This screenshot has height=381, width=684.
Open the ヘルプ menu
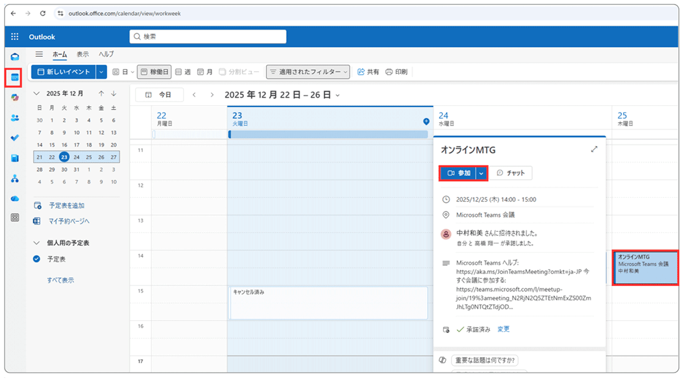pos(105,54)
